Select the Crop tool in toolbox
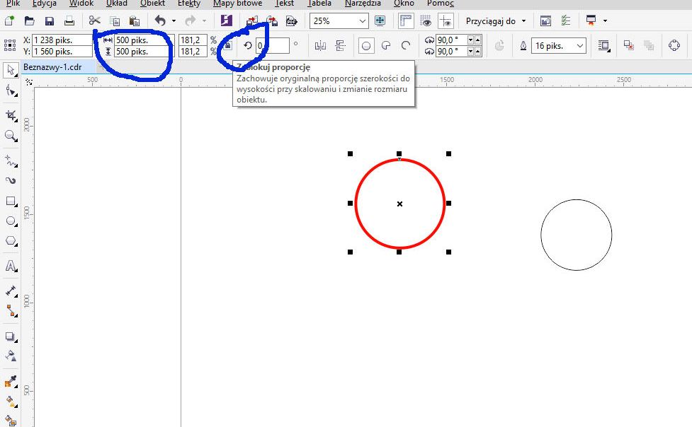This screenshot has height=427, width=692. tap(11, 115)
